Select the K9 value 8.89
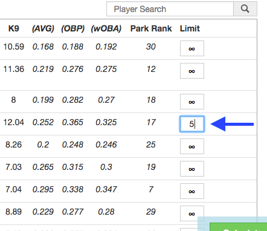 coord(13,212)
